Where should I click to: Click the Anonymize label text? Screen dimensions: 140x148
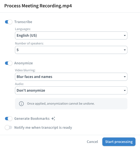(24, 63)
